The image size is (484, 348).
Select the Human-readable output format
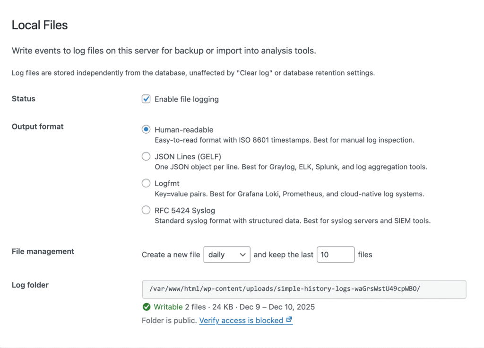pos(146,129)
